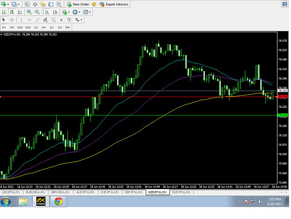Show hidden system tray icons

[x=240, y=202]
